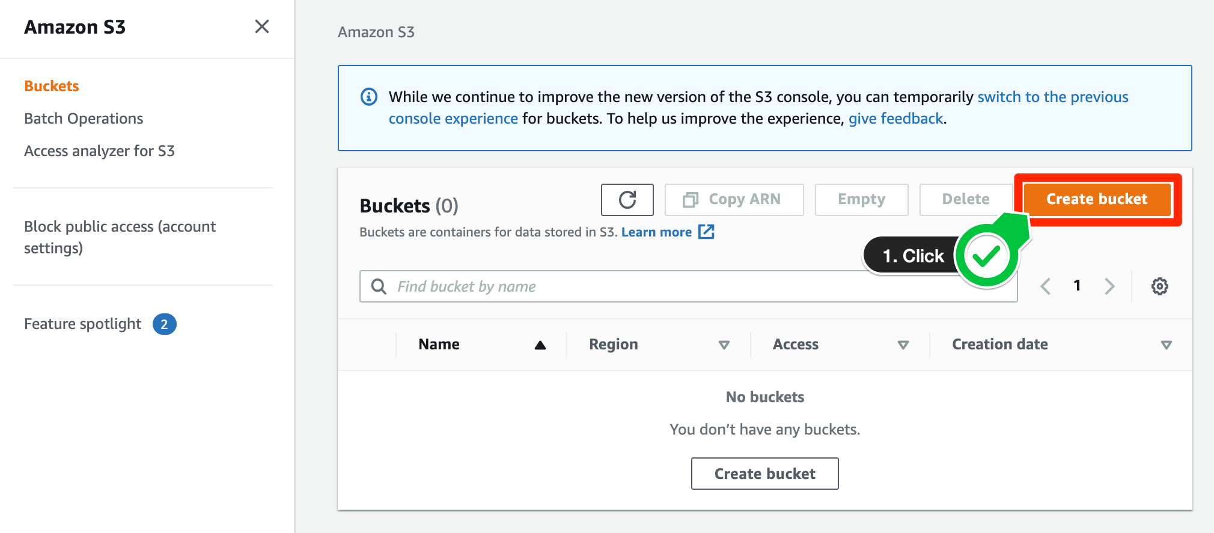This screenshot has height=533, width=1214.
Task: Sort by Region column arrow
Action: click(x=724, y=345)
